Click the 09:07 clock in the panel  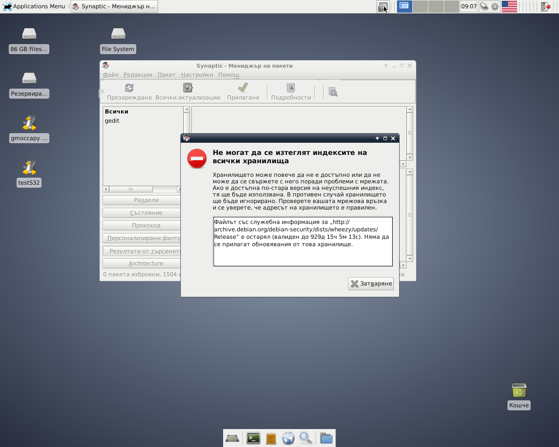pos(469,7)
